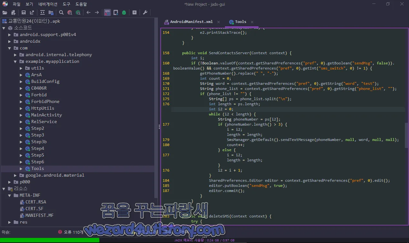This screenshot has width=409, height=243.
Task: Click the jadx application logo icon
Action: (x=5, y=4)
